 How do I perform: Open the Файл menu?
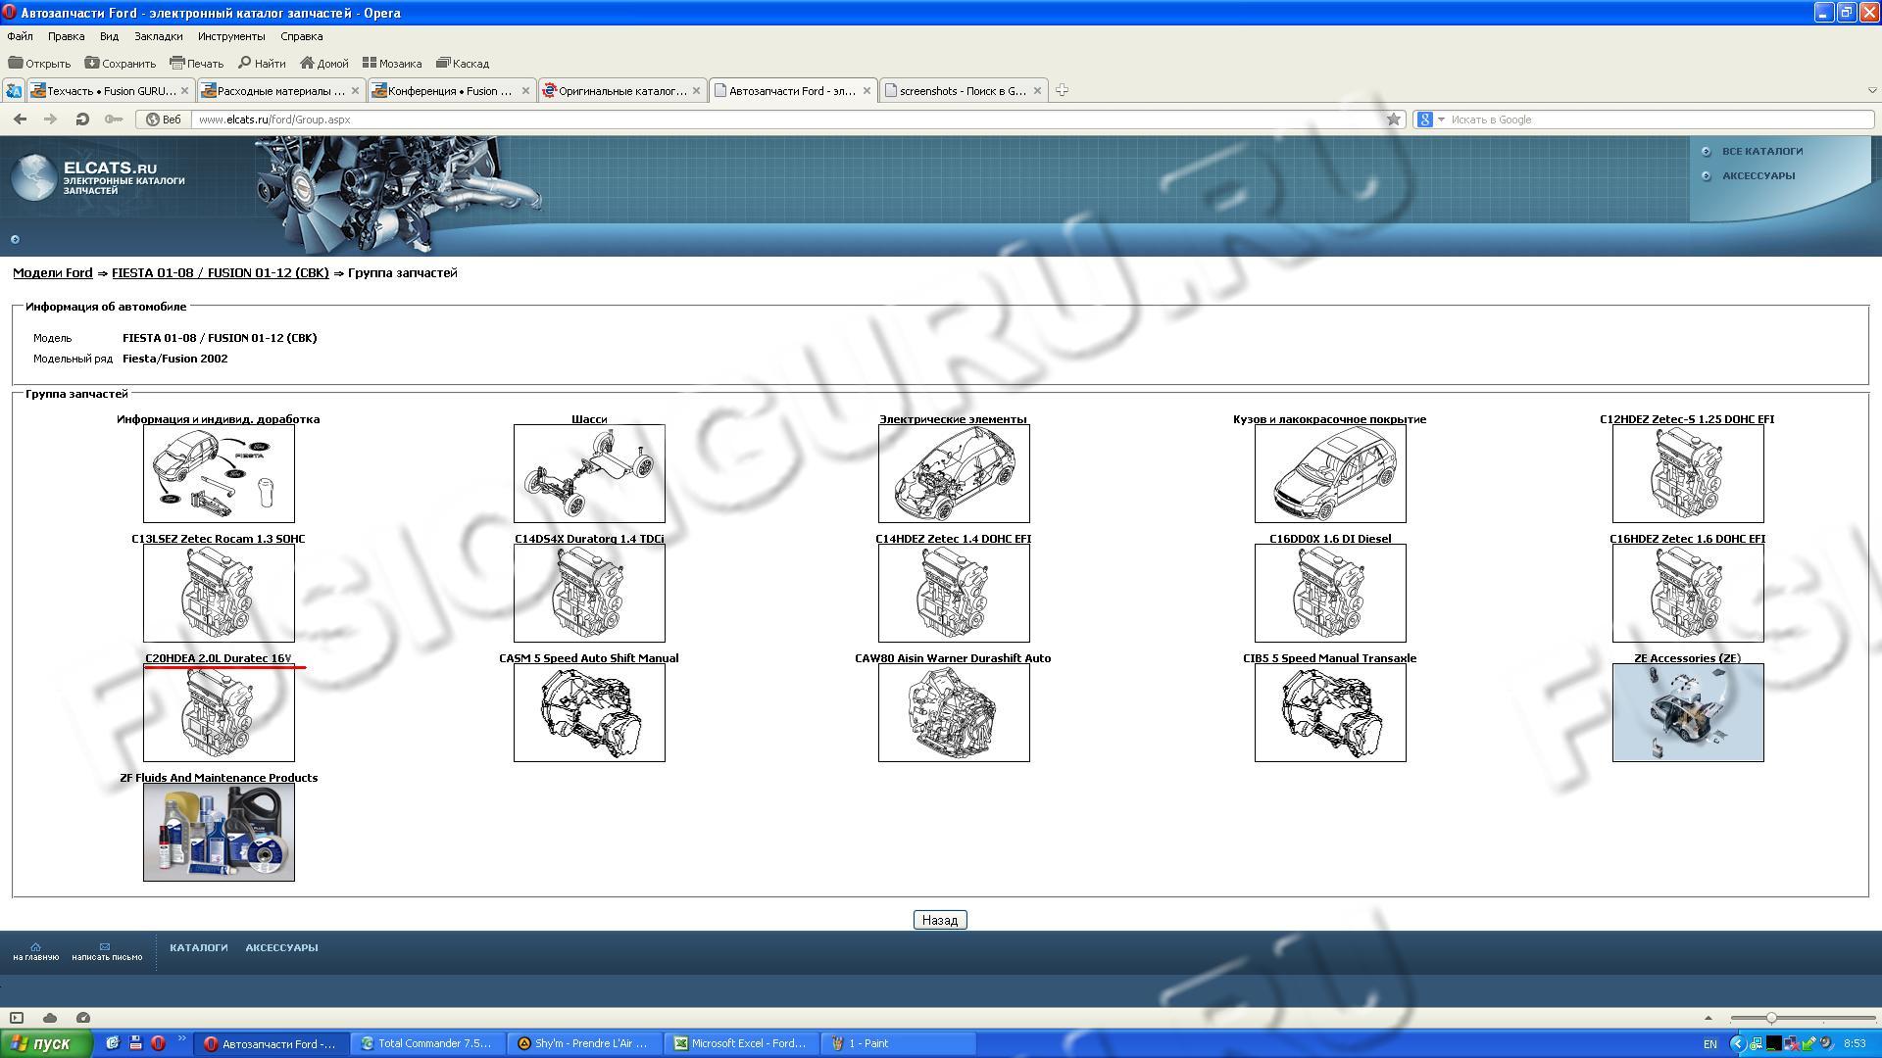tap(20, 36)
